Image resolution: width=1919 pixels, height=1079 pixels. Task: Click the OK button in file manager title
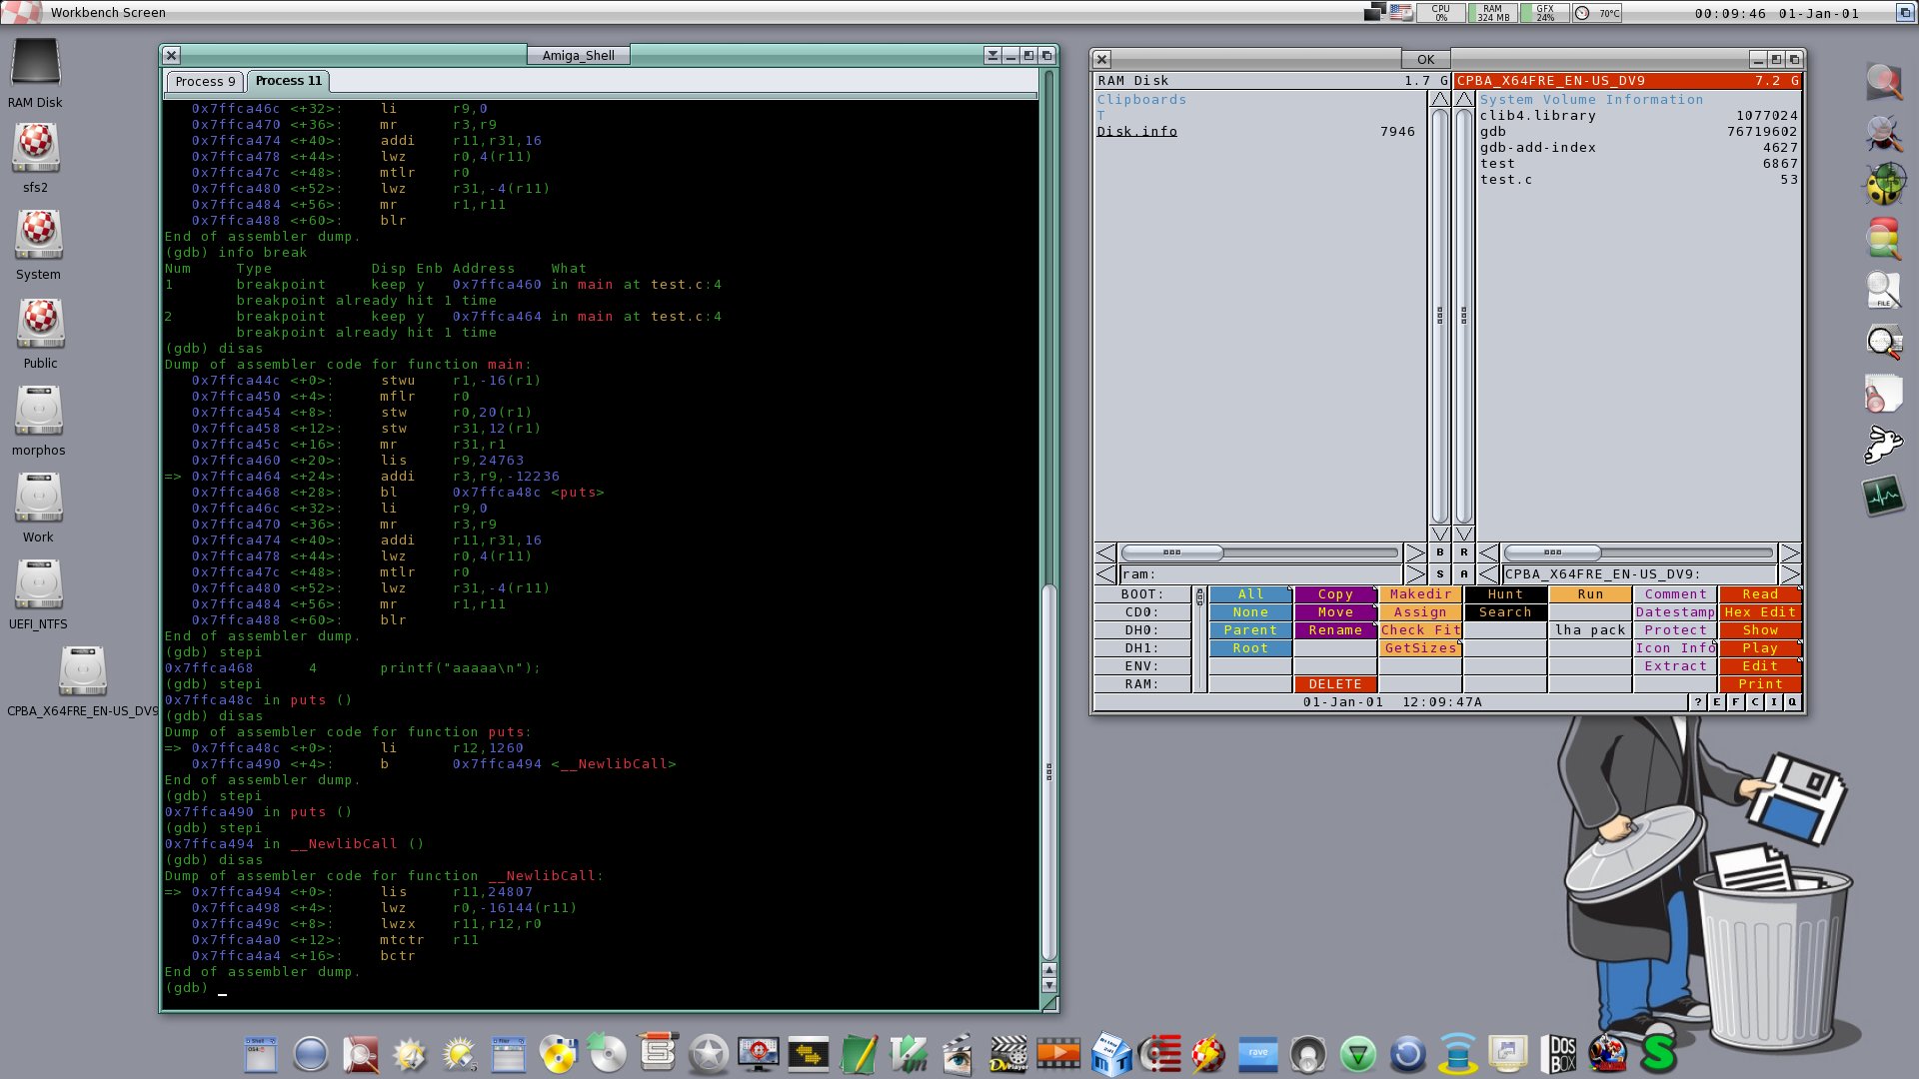pos(1426,60)
